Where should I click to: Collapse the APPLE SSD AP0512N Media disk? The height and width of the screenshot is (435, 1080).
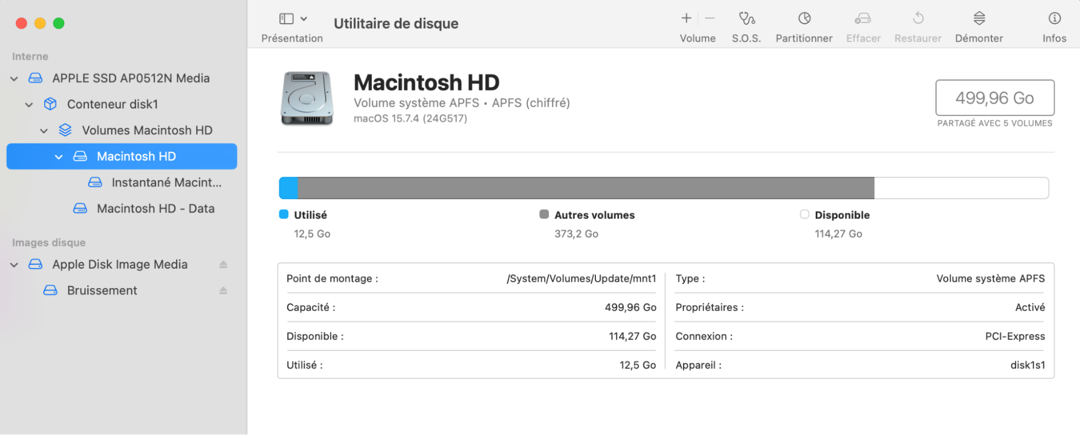[15, 79]
